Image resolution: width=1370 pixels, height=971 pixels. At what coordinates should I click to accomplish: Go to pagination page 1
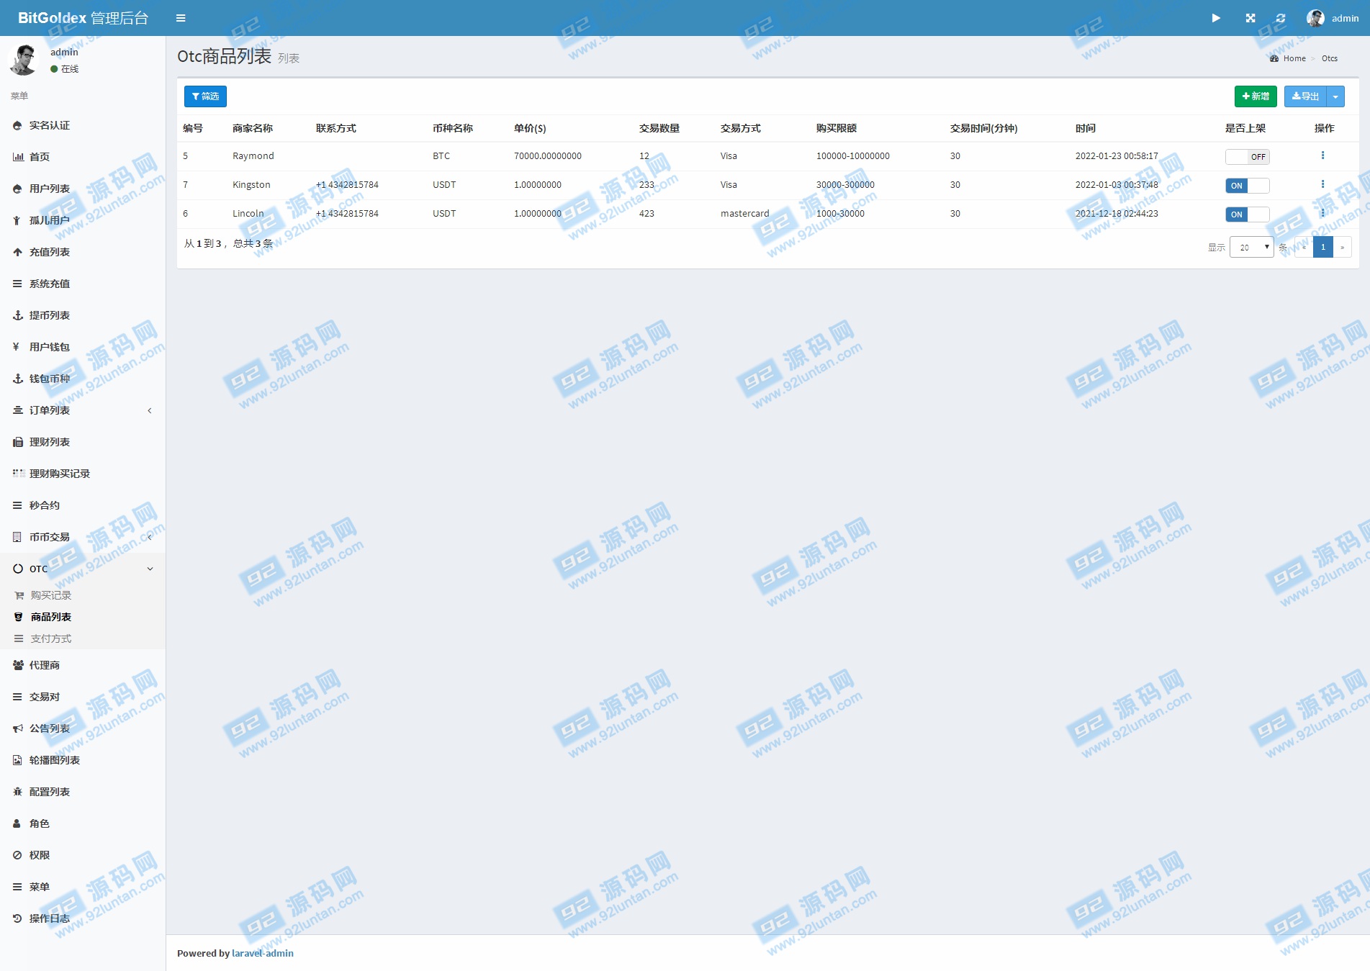(1323, 248)
